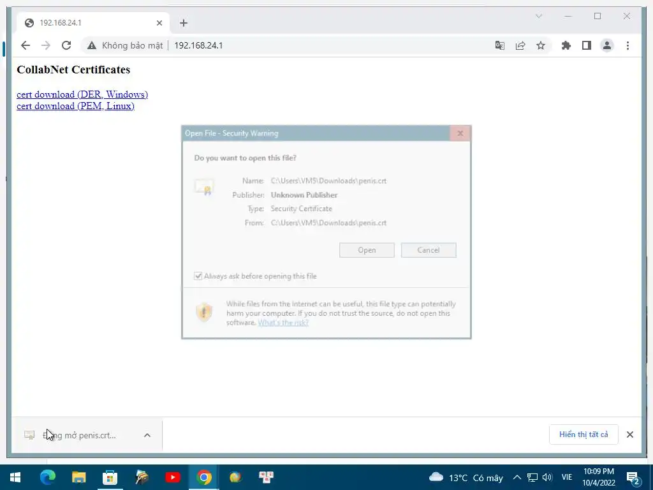Click the penis.crt download item
This screenshot has height=490, width=653.
pos(79,435)
